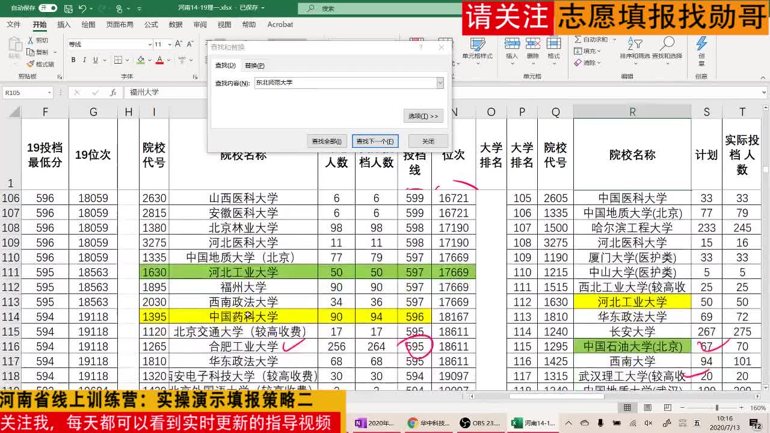Switch to the Acrobat ribbon tab
This screenshot has width=770, height=433.
pos(280,25)
